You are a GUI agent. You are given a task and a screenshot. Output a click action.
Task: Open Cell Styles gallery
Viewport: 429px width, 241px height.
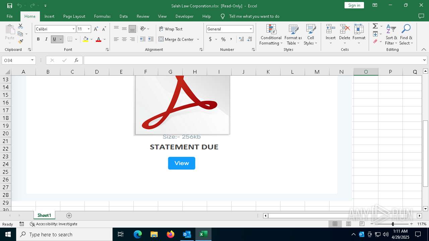pyautogui.click(x=311, y=34)
